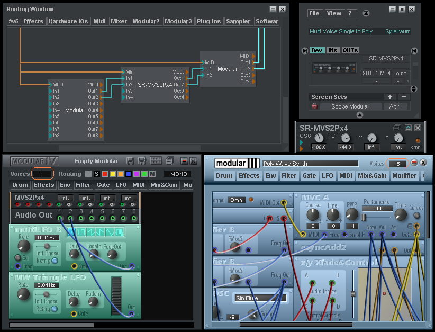Toggle the S routing button
This screenshot has height=332, width=435.
click(x=96, y=174)
